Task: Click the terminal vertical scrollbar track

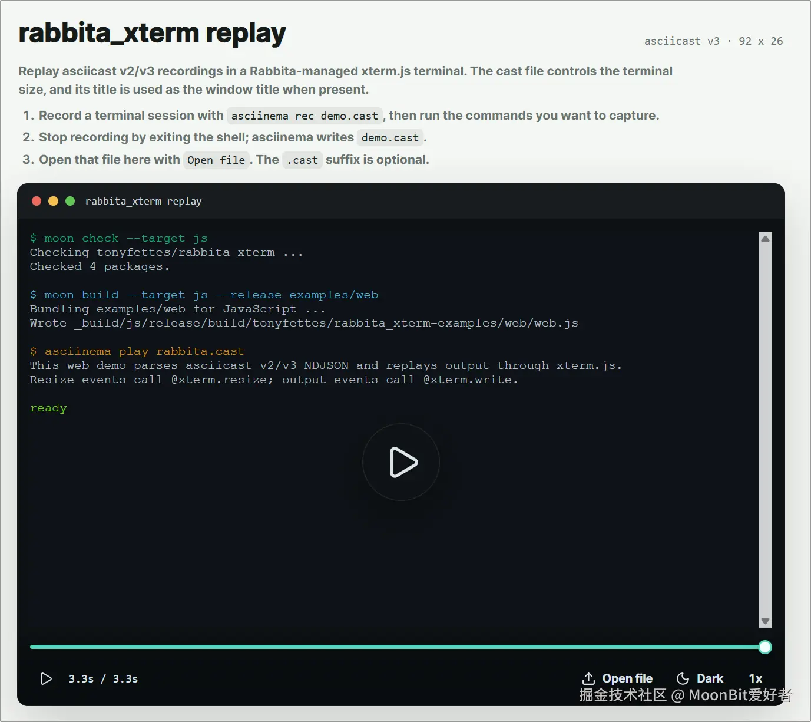Action: pos(766,430)
